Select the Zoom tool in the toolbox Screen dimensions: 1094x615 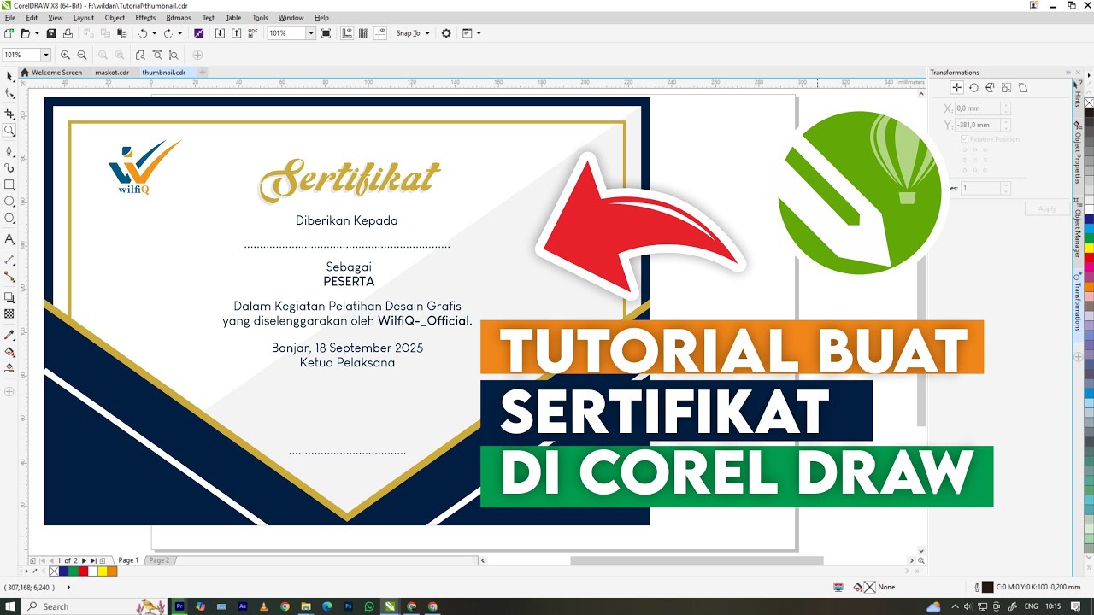click(x=9, y=131)
